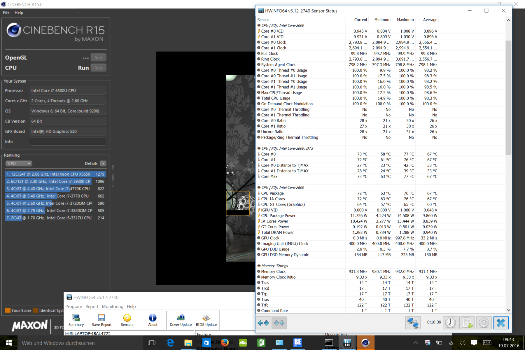Open Sensors in the HWiNFO64 toolbar
The height and width of the screenshot is (350, 525).
127,320
